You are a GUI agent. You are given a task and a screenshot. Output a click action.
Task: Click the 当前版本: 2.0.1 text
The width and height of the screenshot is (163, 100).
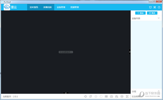[10, 96]
